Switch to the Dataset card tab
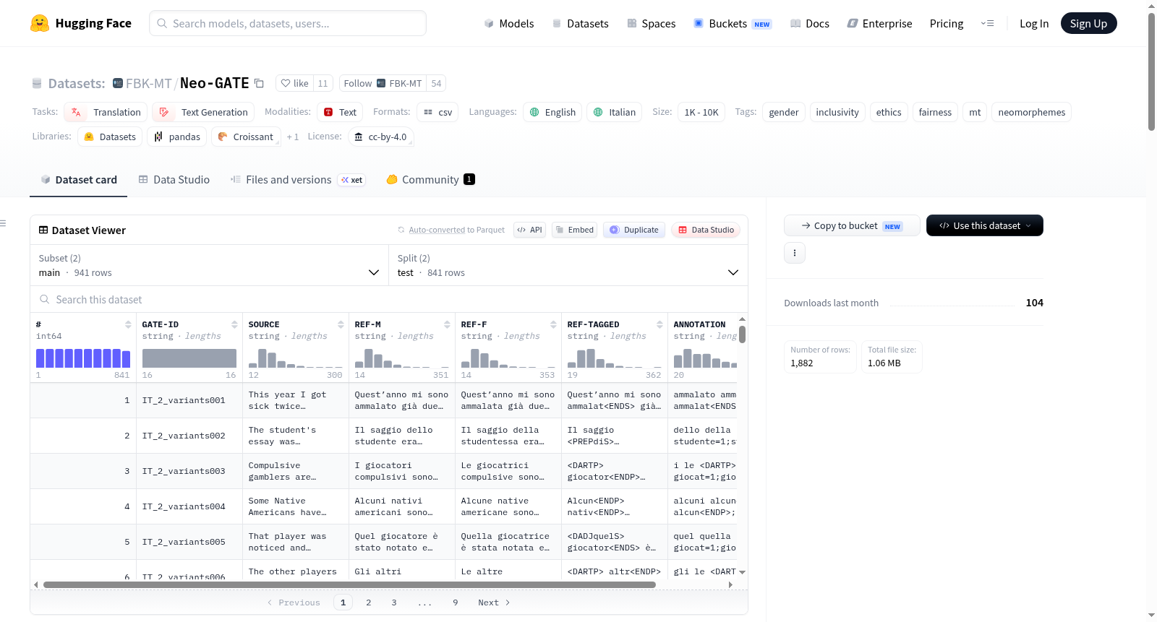 78,180
